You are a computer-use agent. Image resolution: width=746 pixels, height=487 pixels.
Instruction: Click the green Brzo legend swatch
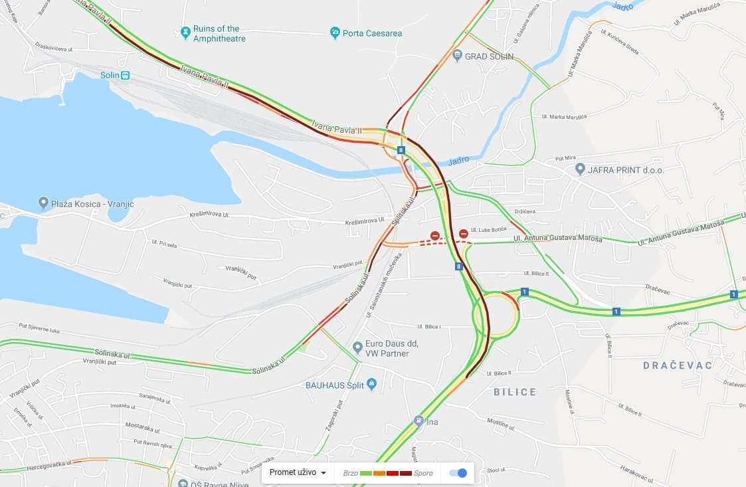pos(366,473)
